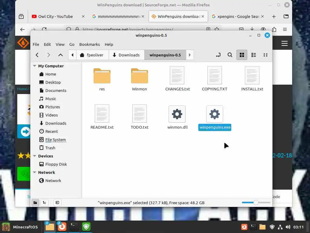Screen dimensions: 310x233
Task: Open File System in sidebar
Action: pyautogui.click(x=56, y=140)
